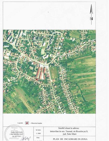Click the north arrow compass symbol
Image resolution: width=109 pixels, height=141 pixels.
tap(91, 14)
